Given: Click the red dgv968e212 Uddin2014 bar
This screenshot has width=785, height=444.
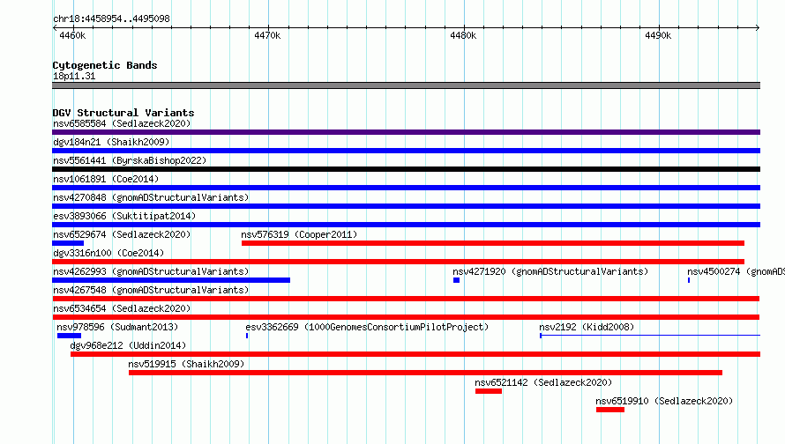Looking at the screenshot, I should (415, 354).
